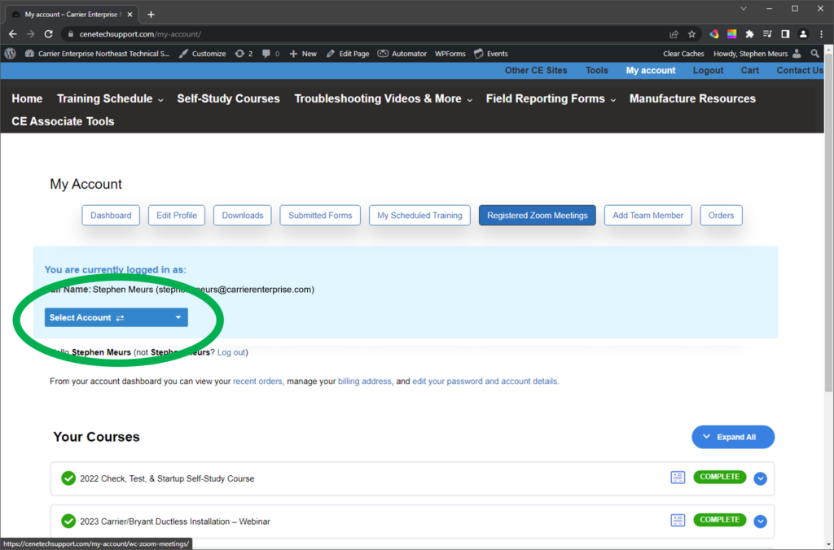Open Tools in the top blue bar

(x=597, y=71)
